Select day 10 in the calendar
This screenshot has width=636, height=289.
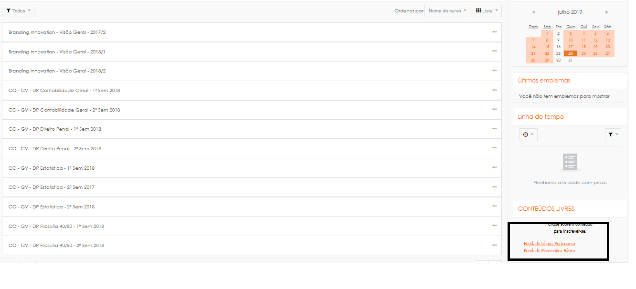click(571, 41)
